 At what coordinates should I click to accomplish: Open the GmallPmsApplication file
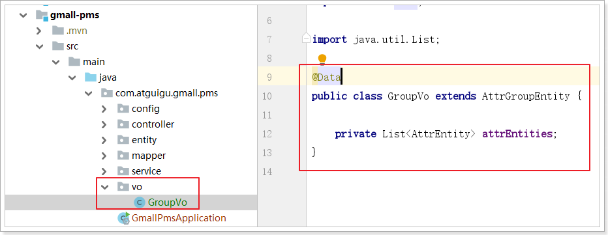(x=179, y=218)
